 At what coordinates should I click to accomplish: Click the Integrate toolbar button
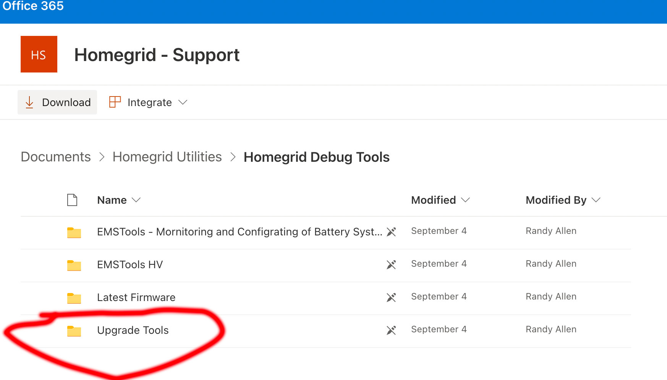[x=148, y=102]
